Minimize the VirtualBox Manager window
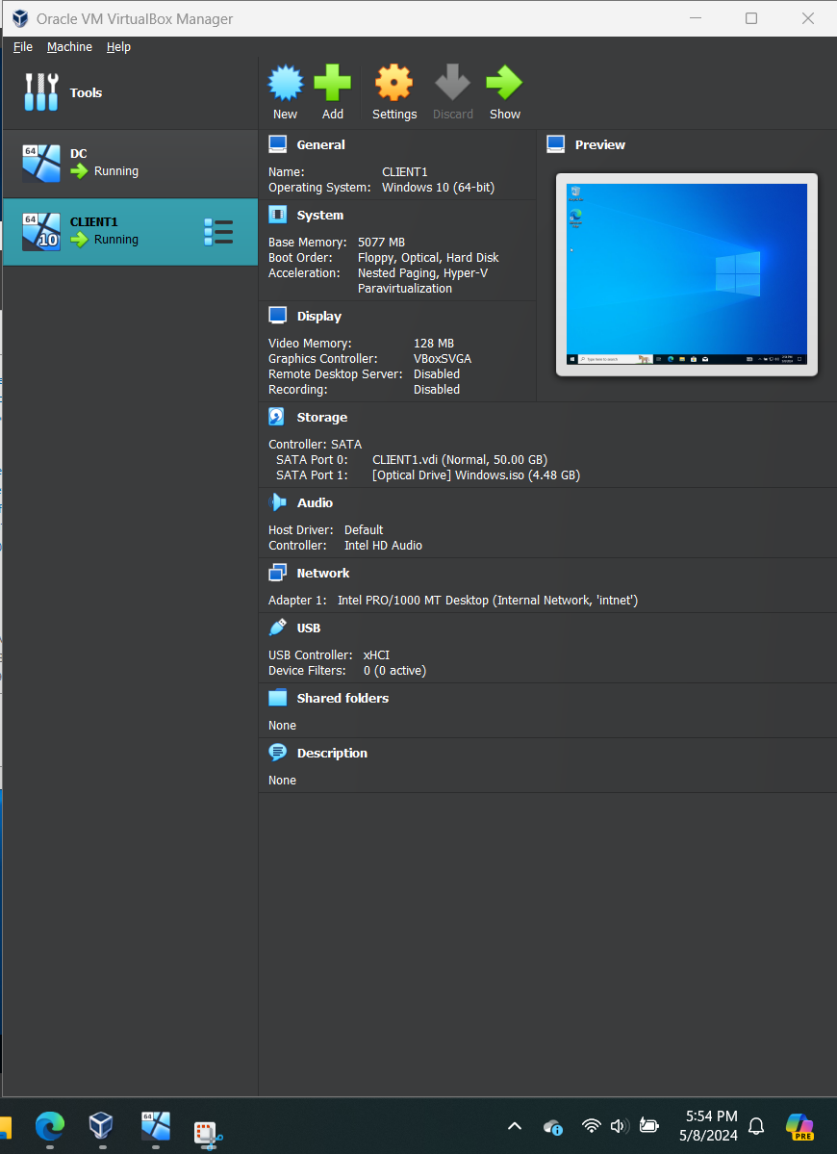This screenshot has width=837, height=1154. (695, 18)
